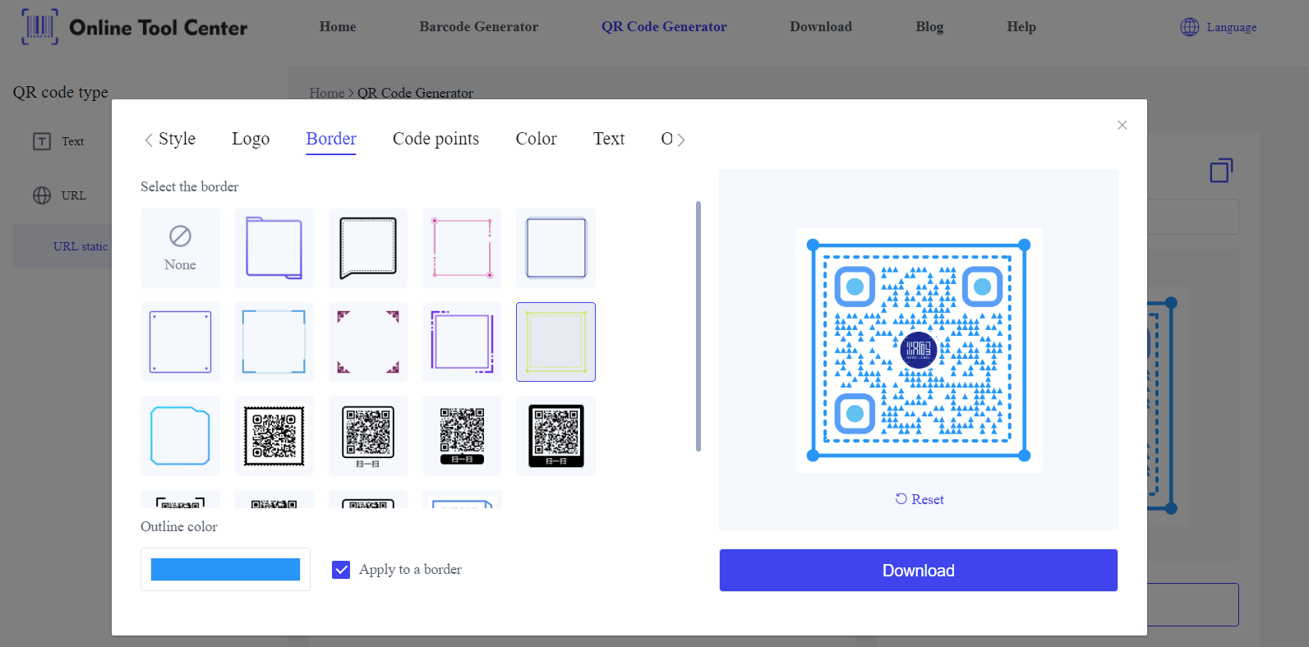Viewport: 1309px width, 647px height.
Task: Click the Online Tool Center logo
Action: [134, 27]
